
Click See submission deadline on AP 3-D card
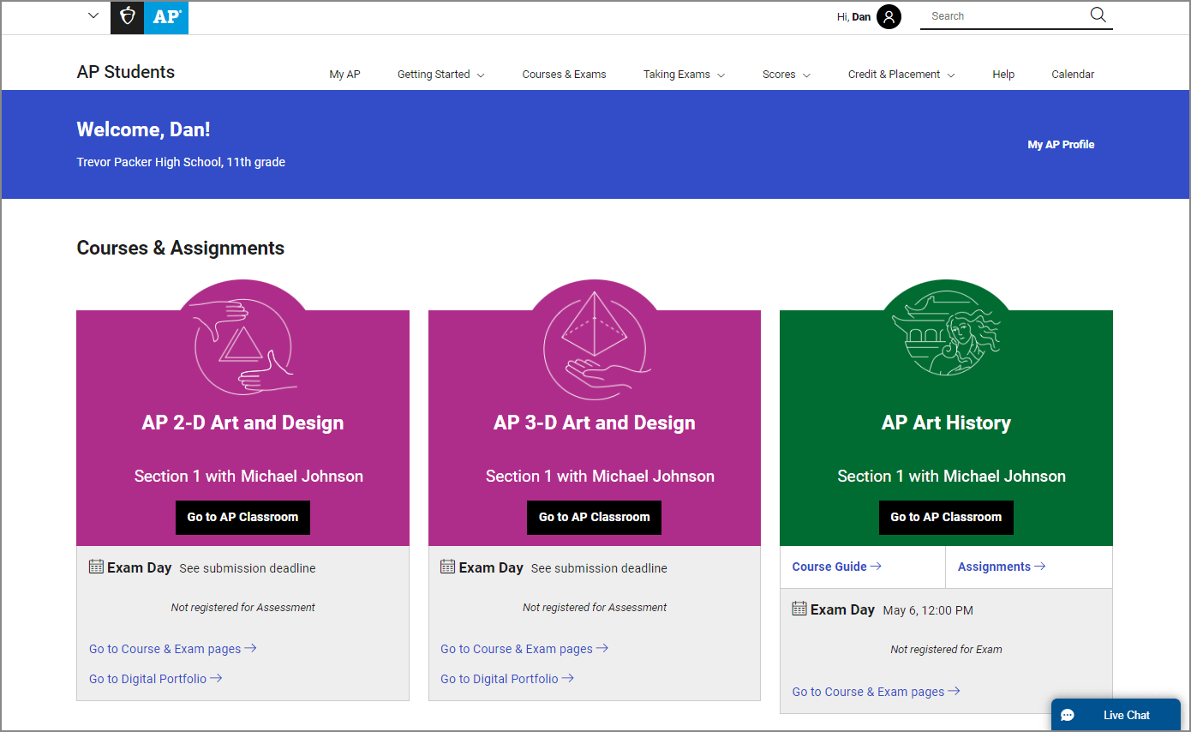tap(599, 568)
